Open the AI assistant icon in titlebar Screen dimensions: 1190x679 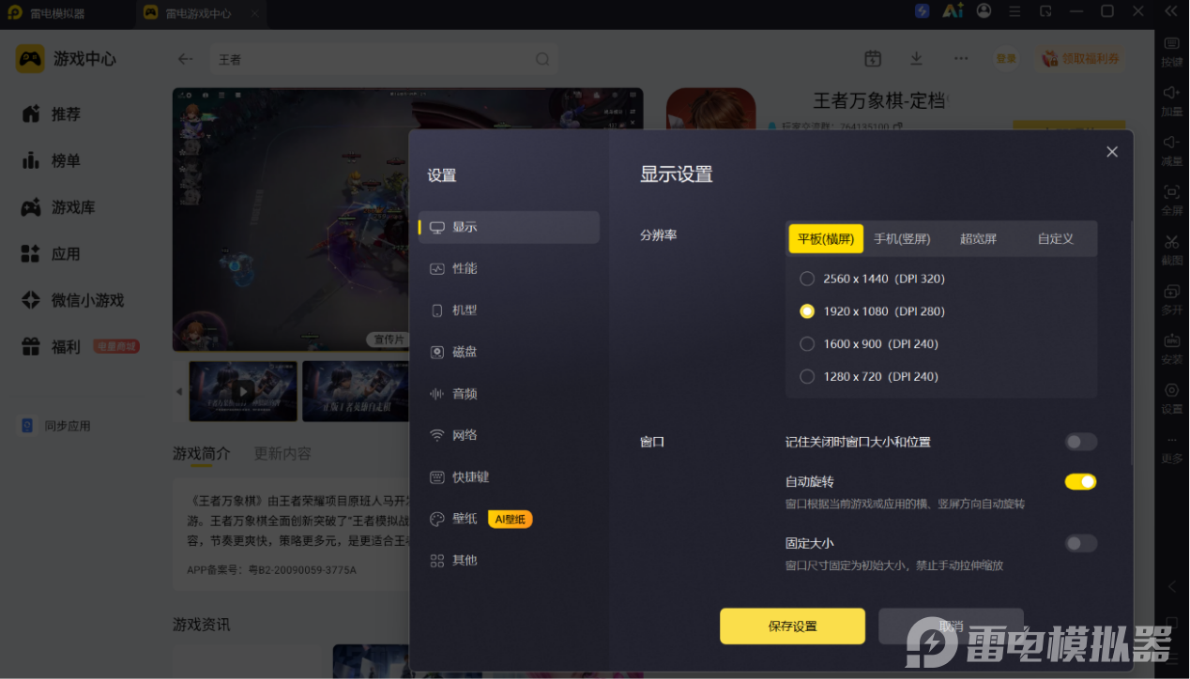(x=953, y=11)
